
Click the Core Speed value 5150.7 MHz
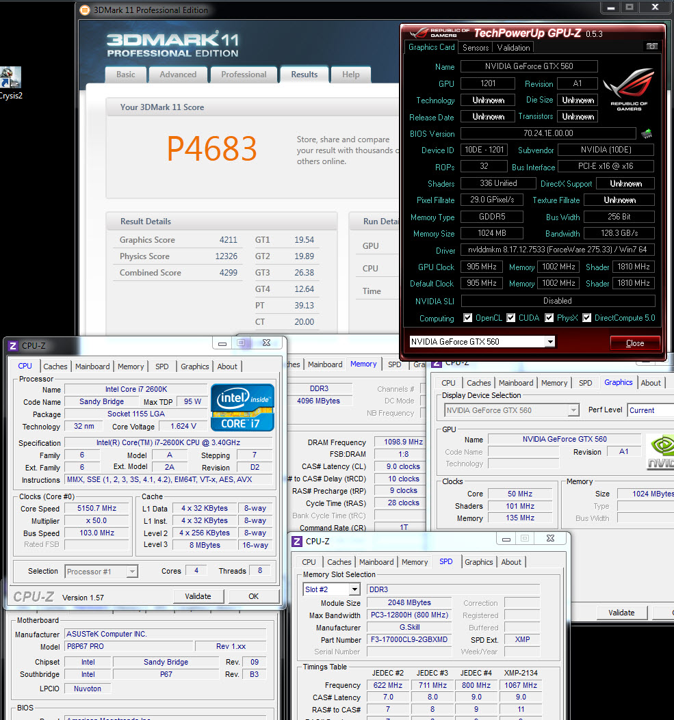pyautogui.click(x=96, y=508)
